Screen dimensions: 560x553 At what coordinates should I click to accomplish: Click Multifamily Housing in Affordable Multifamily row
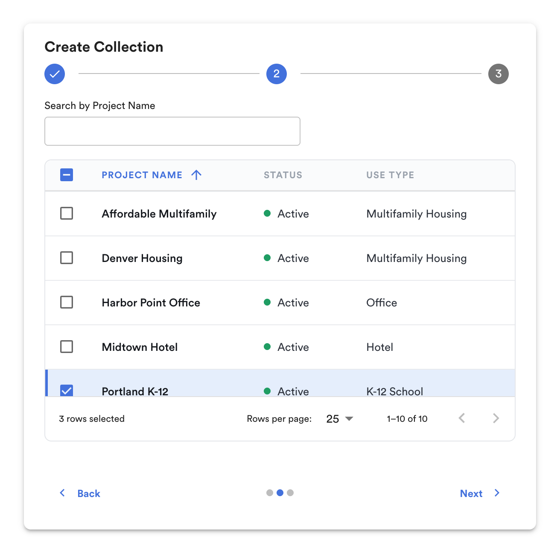pos(417,214)
